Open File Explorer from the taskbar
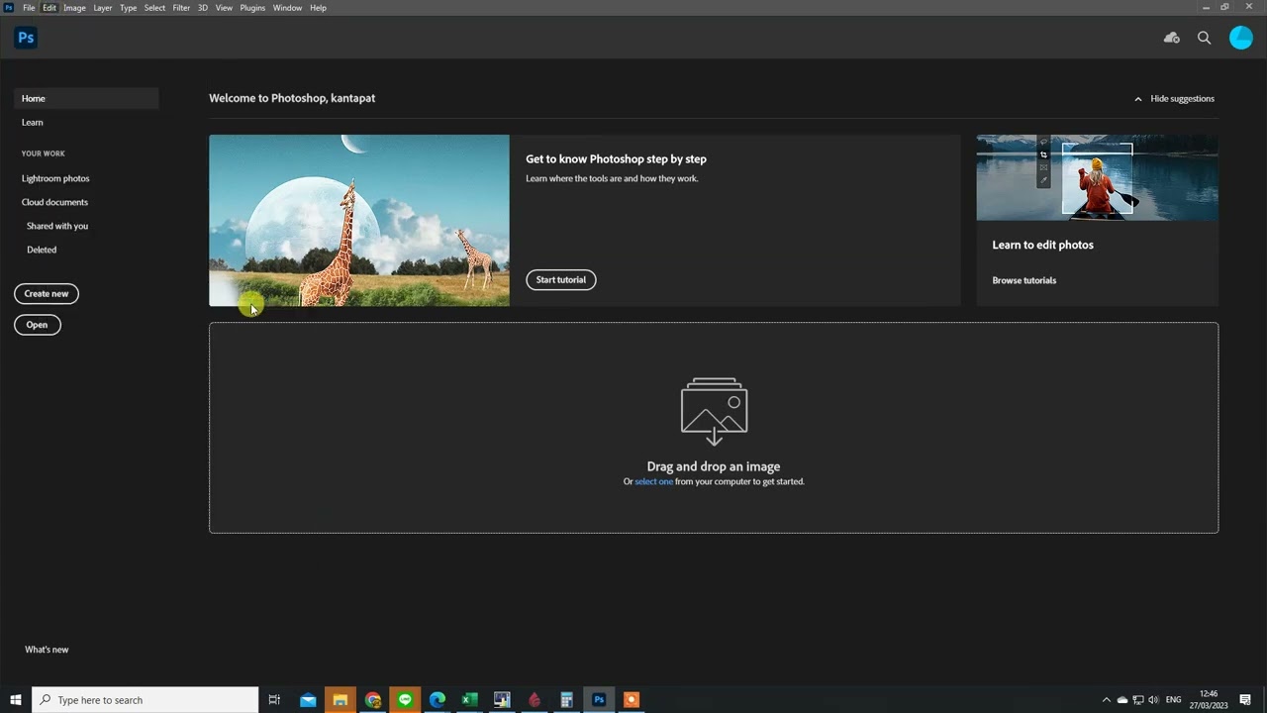Screen dimensions: 1267x713 (341, 700)
